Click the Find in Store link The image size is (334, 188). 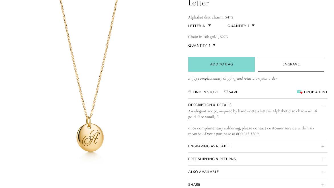[x=206, y=92]
